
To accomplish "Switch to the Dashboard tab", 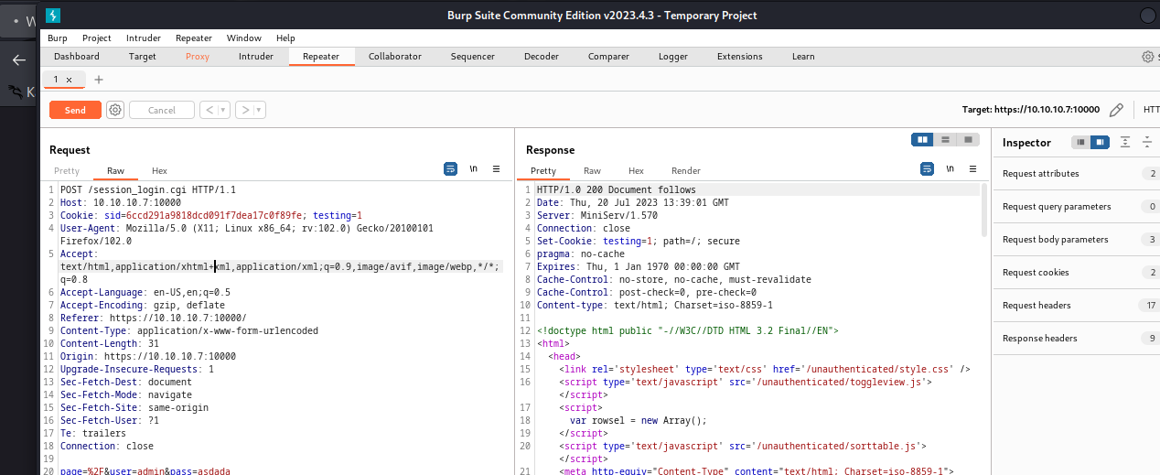I will pyautogui.click(x=77, y=57).
